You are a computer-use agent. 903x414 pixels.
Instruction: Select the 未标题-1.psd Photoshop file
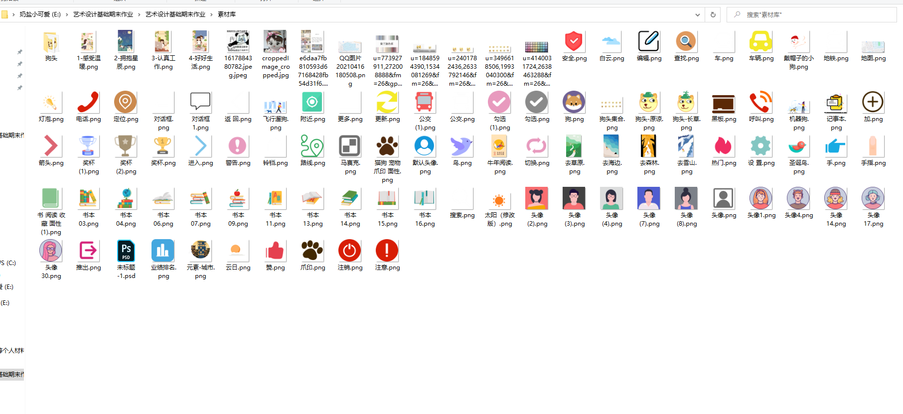126,251
